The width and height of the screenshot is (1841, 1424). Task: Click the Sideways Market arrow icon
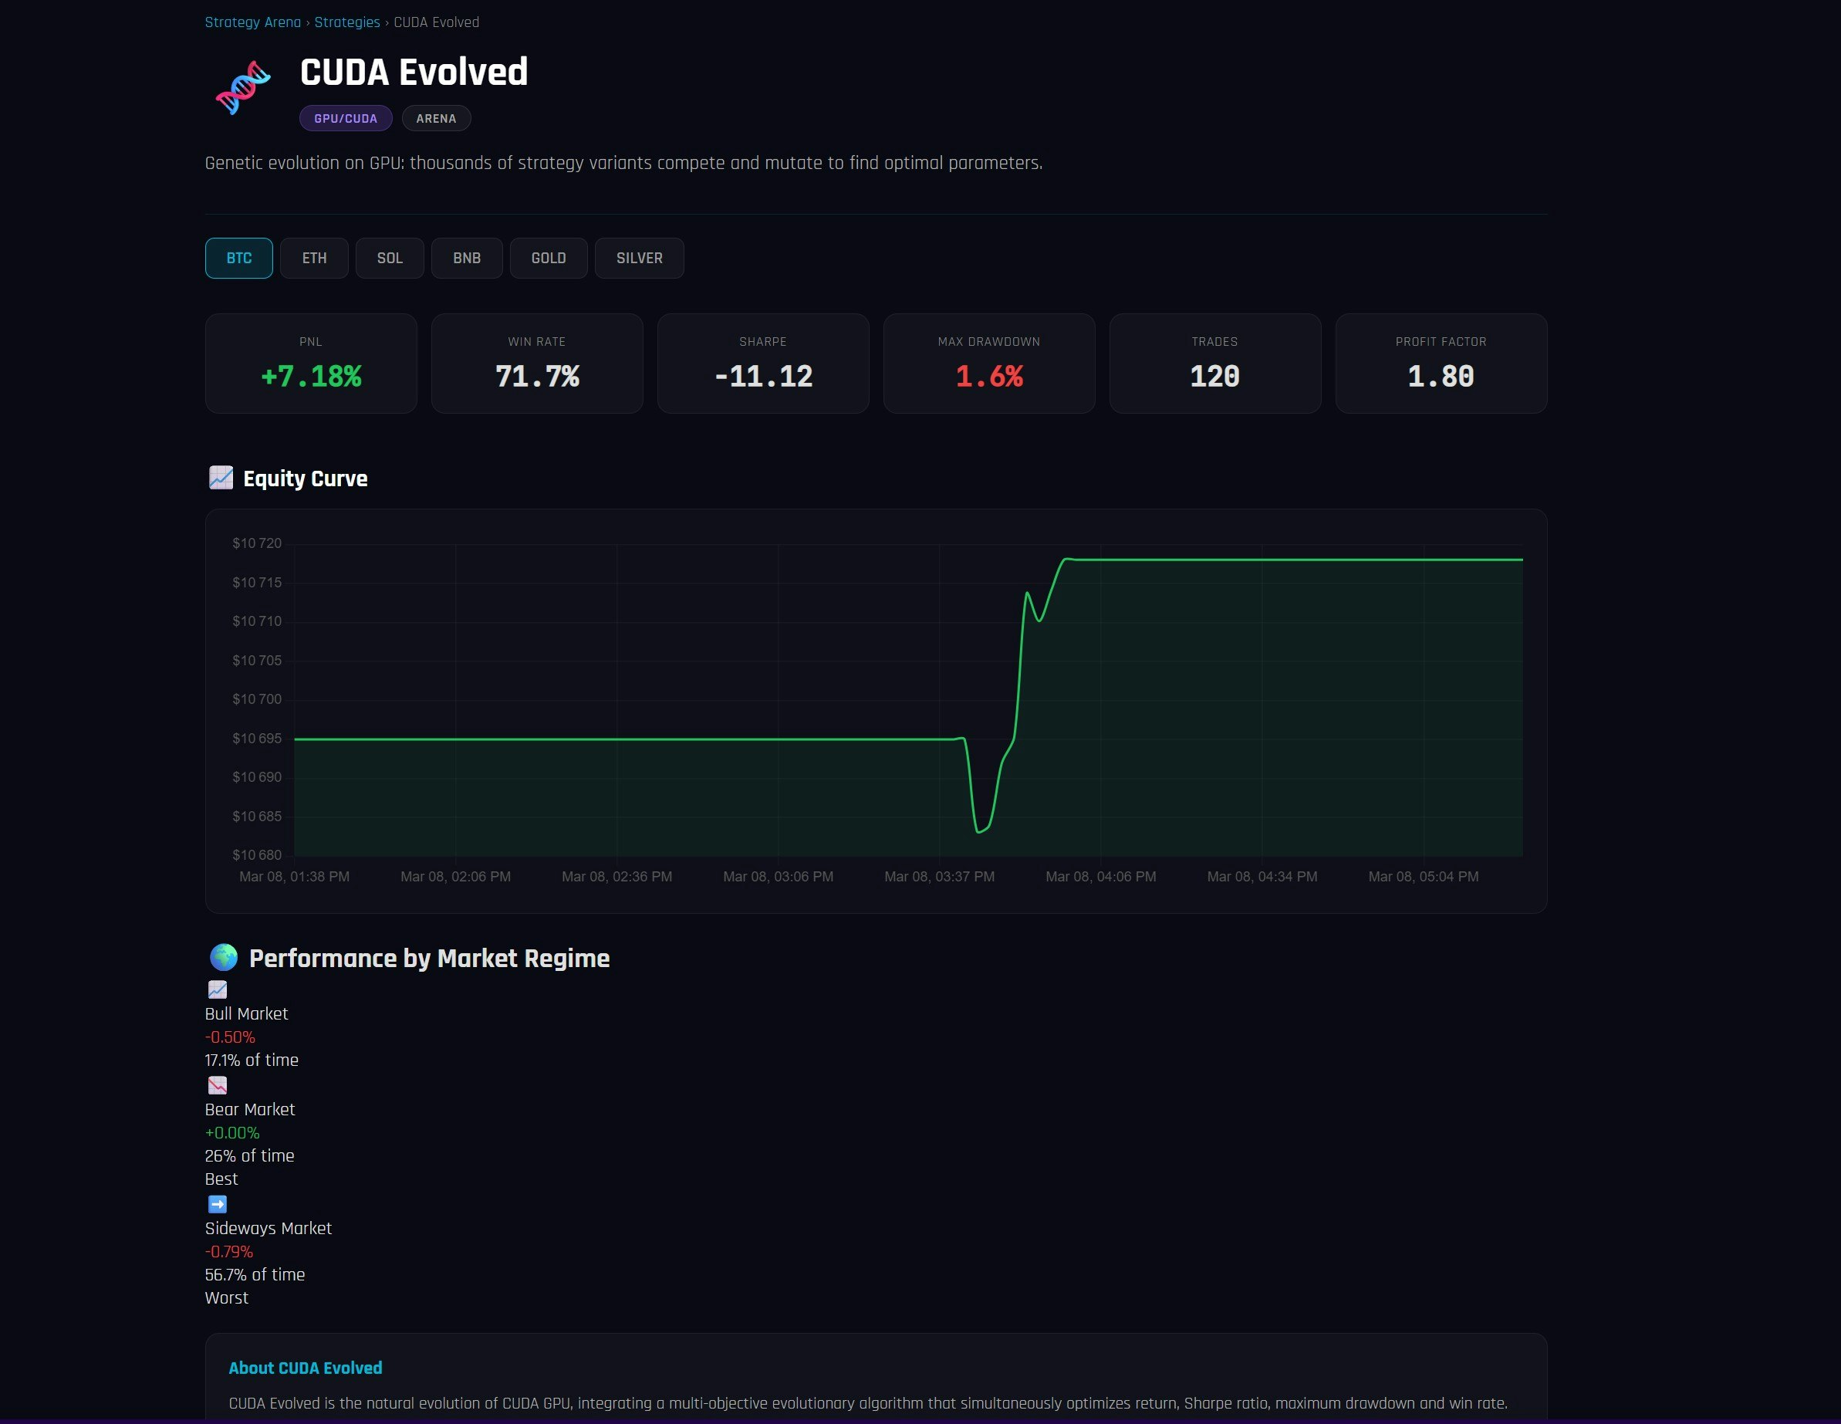click(x=218, y=1204)
